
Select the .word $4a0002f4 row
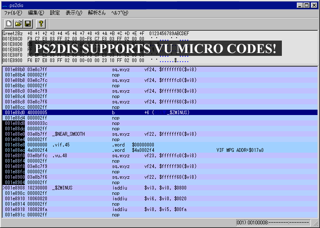(160, 150)
